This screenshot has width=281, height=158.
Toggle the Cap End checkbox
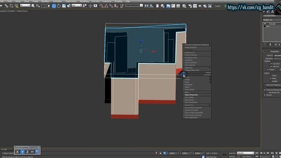[271, 66]
